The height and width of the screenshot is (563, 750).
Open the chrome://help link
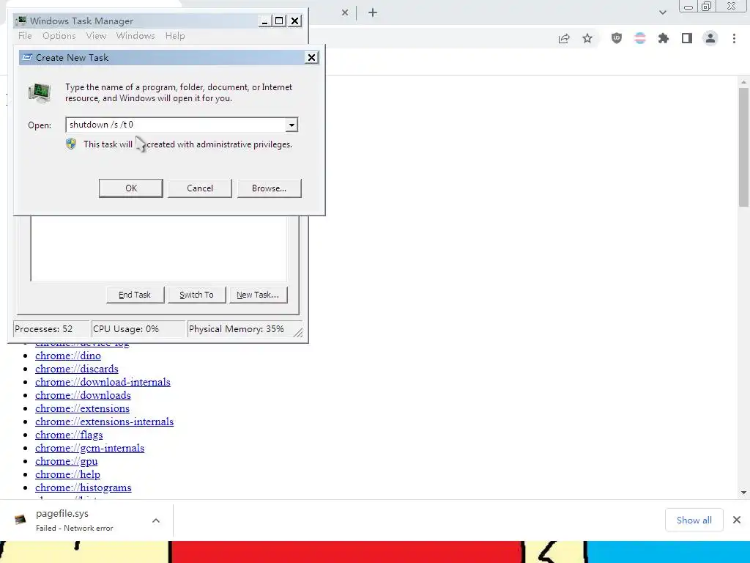coord(67,474)
